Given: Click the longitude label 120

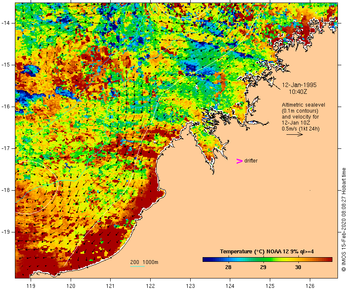Looking at the screenshot, I should click(x=71, y=286).
